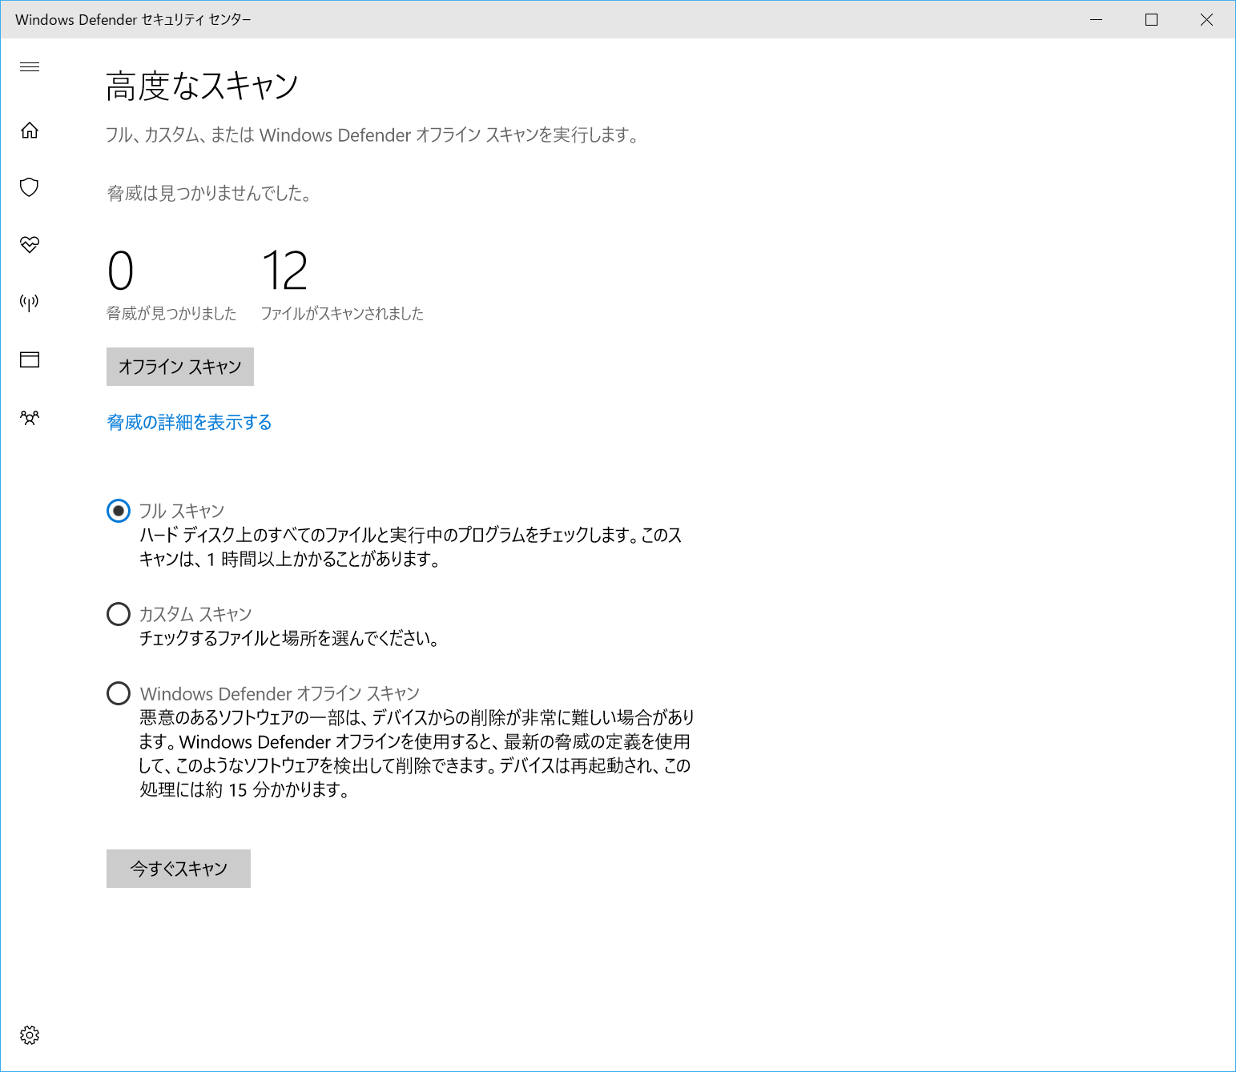This screenshot has width=1236, height=1072.
Task: Select Windows Defender オフライン スキャン option
Action: pos(118,693)
